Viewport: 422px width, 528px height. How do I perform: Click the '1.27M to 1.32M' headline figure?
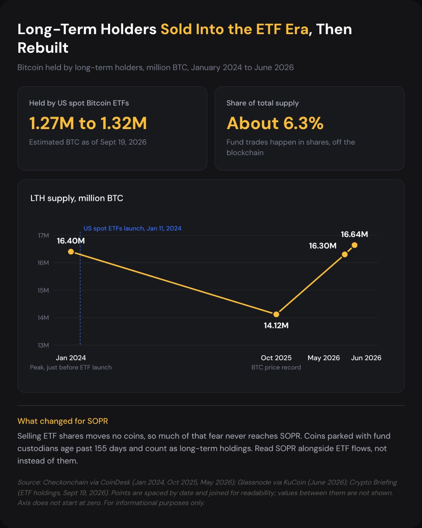click(88, 123)
